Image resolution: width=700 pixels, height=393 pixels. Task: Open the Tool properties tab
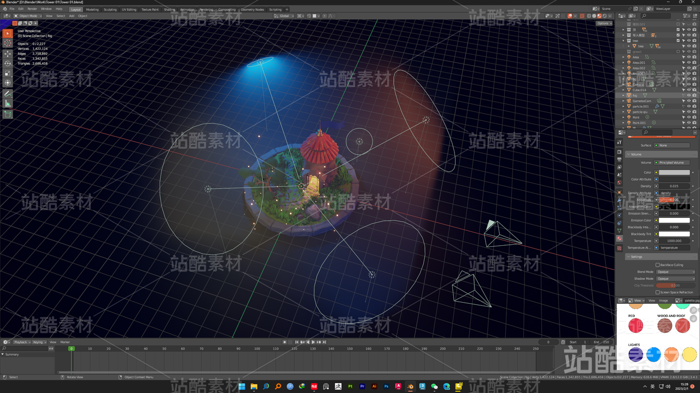[619, 142]
